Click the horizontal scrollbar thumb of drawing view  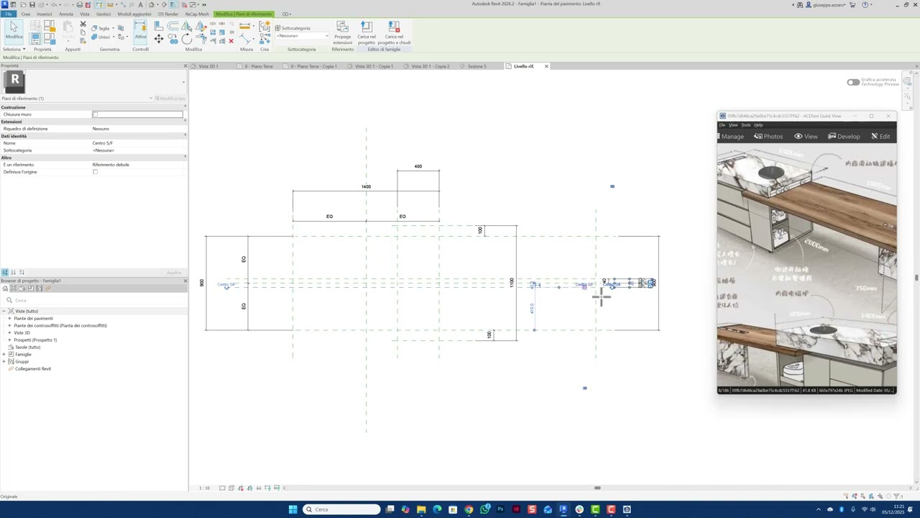pos(597,488)
